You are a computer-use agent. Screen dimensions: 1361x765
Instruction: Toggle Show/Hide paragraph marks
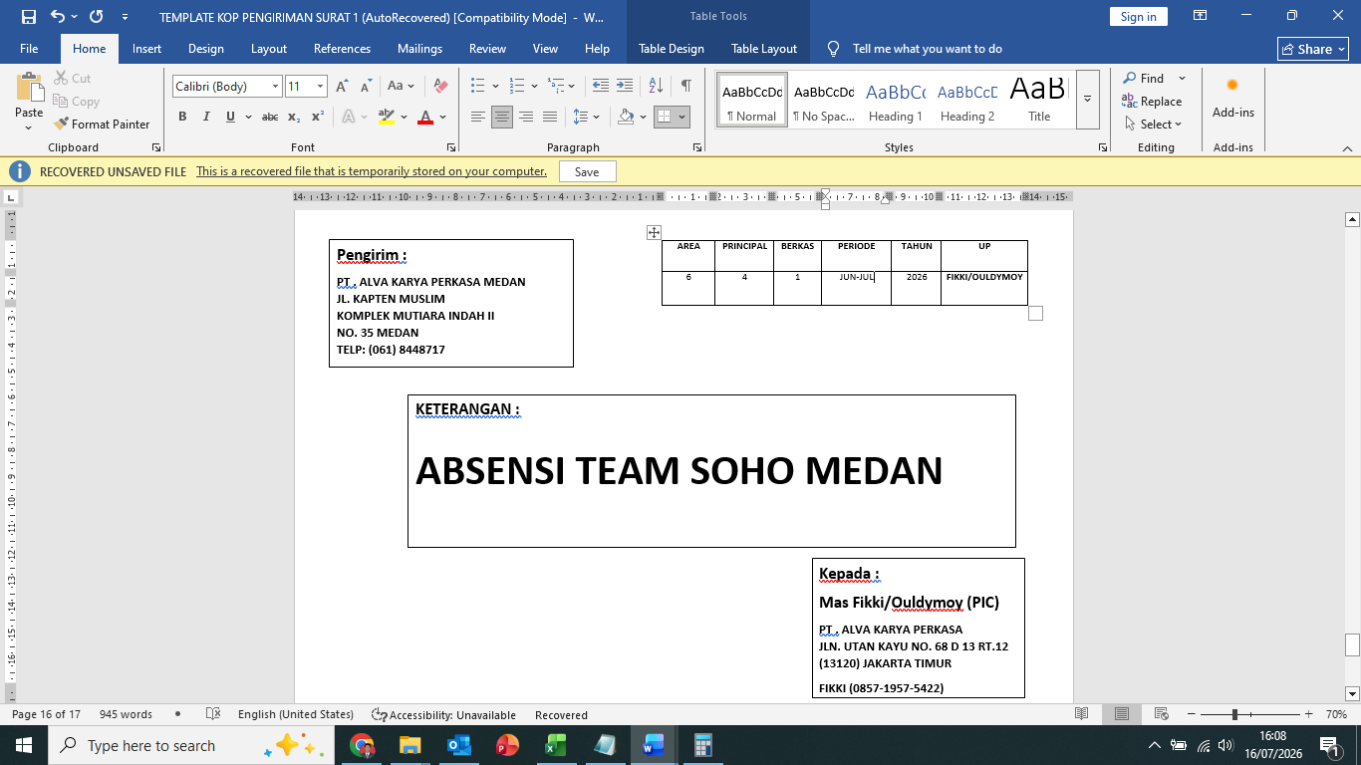[686, 87]
